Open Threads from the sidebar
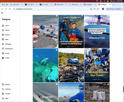The width and height of the screenshot is (124, 102). (6, 94)
